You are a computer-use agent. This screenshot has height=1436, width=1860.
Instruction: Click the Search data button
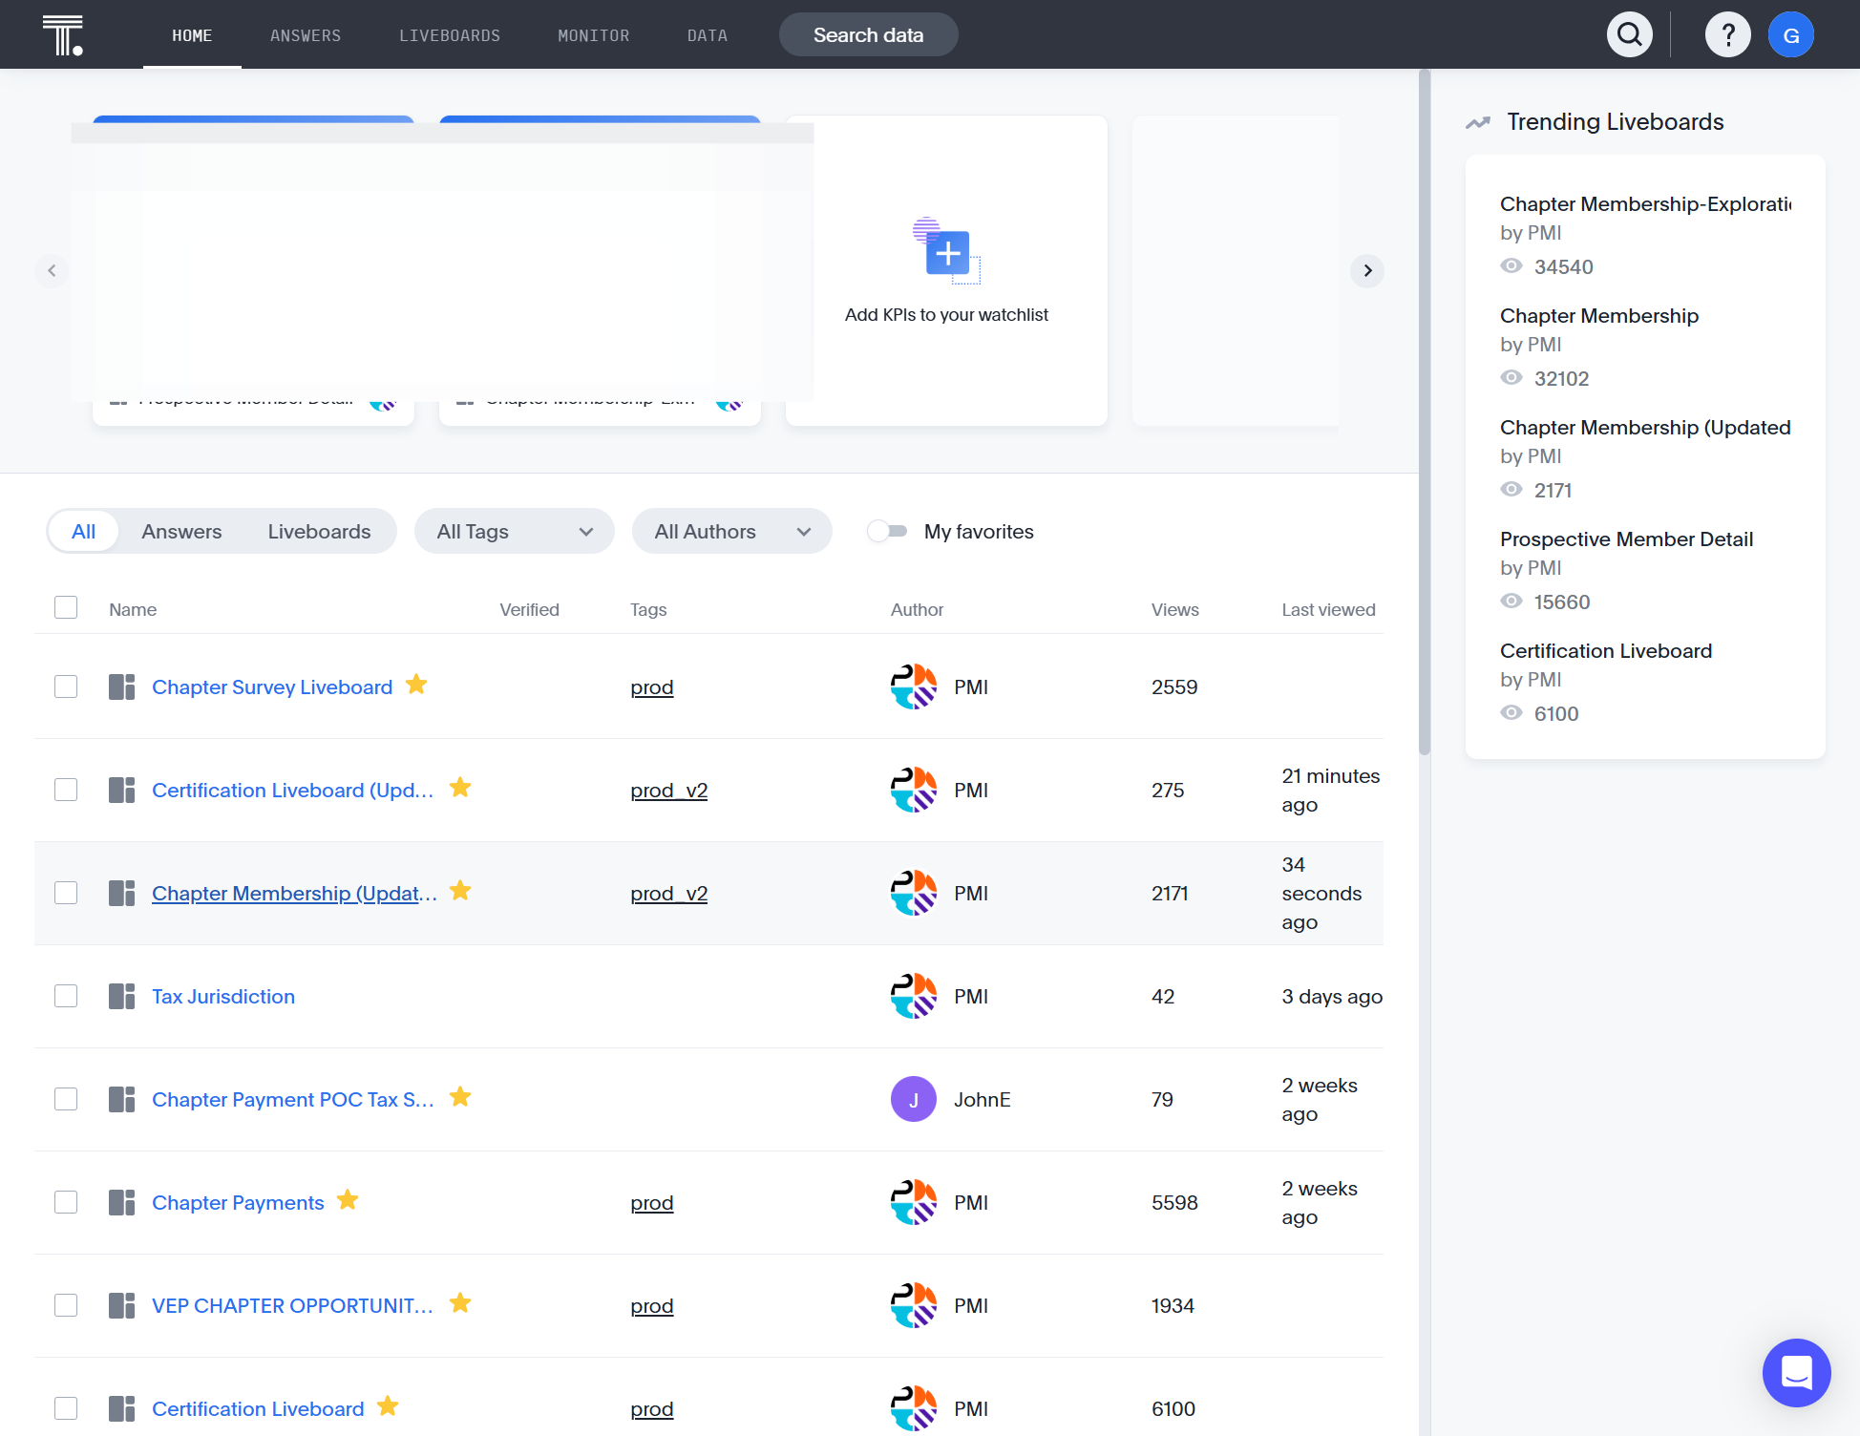pos(868,34)
